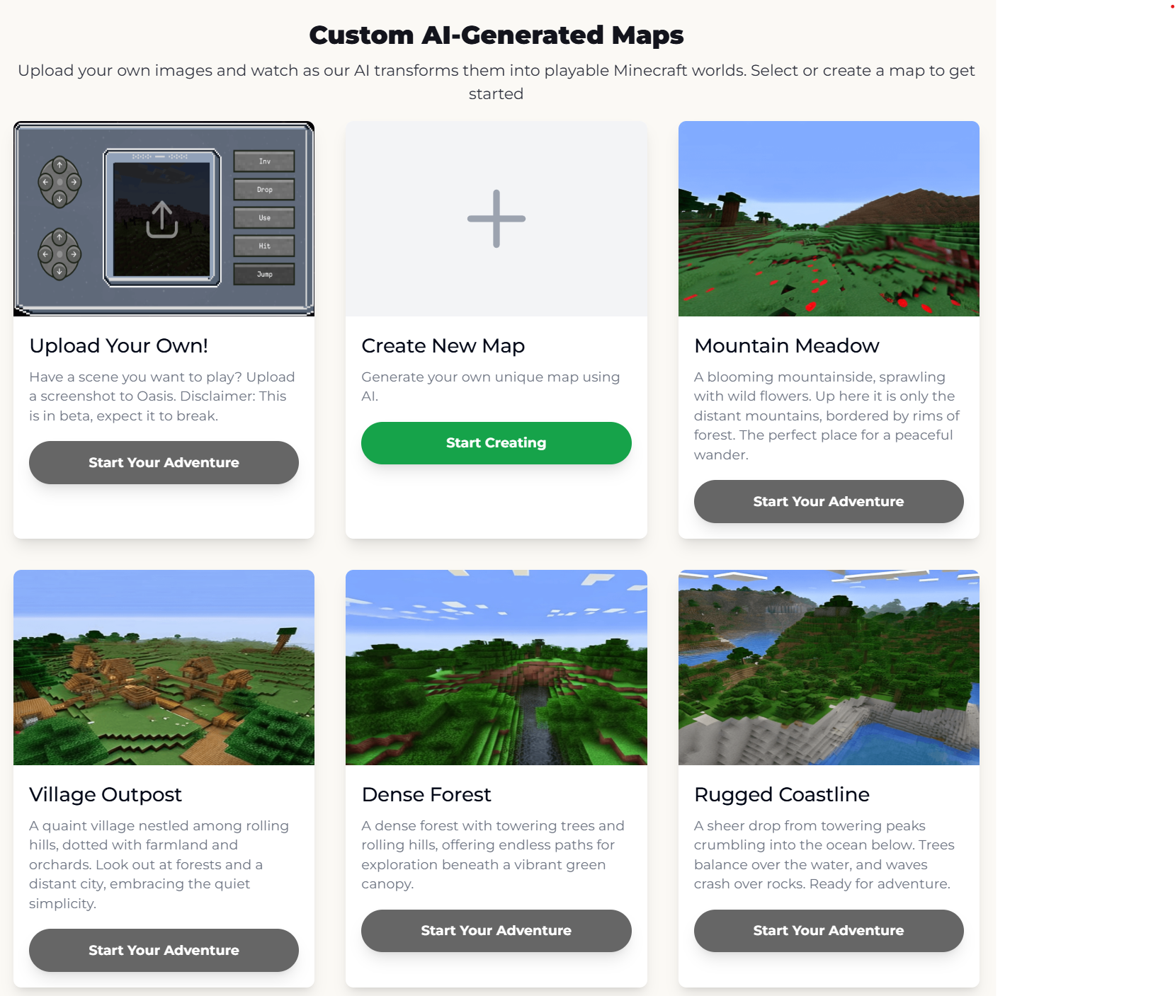Viewport: 1175px width, 996px height.
Task: Click the lower directional pad icon
Action: point(59,254)
